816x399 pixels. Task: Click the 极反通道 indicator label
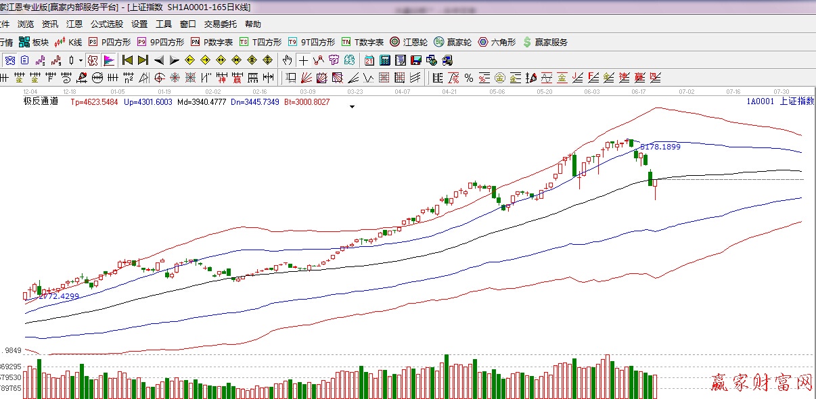pyautogui.click(x=41, y=101)
